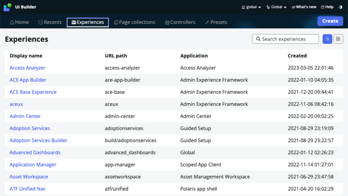Open the Access Analyzer experience

(x=27, y=68)
